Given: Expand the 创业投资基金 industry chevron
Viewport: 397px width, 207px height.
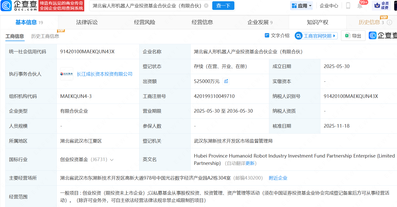Looking at the screenshot, I should [111, 160].
